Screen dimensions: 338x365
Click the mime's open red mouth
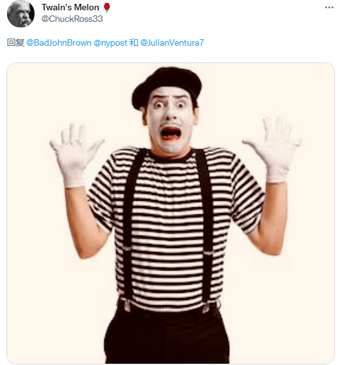(x=171, y=133)
